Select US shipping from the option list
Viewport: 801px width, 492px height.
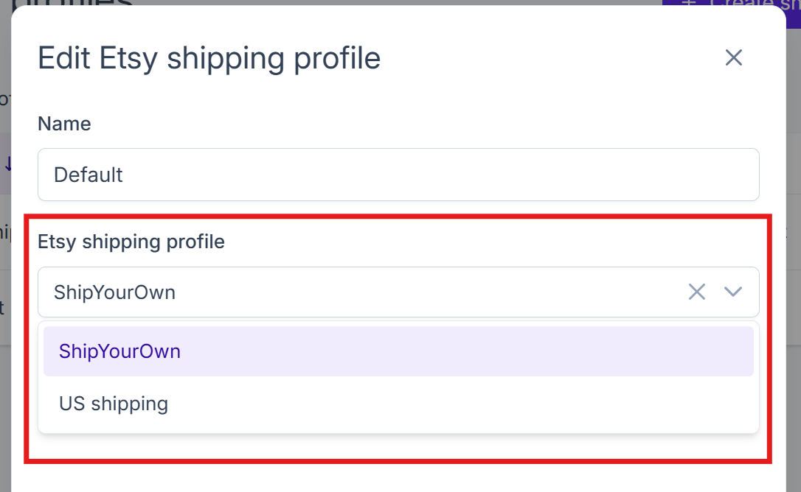(114, 403)
